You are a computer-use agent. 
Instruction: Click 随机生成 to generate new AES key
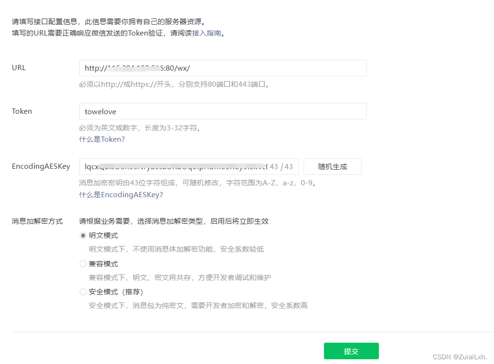(332, 166)
